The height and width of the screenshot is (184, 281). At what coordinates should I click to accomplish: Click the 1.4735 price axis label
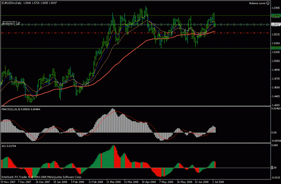pos(276,79)
